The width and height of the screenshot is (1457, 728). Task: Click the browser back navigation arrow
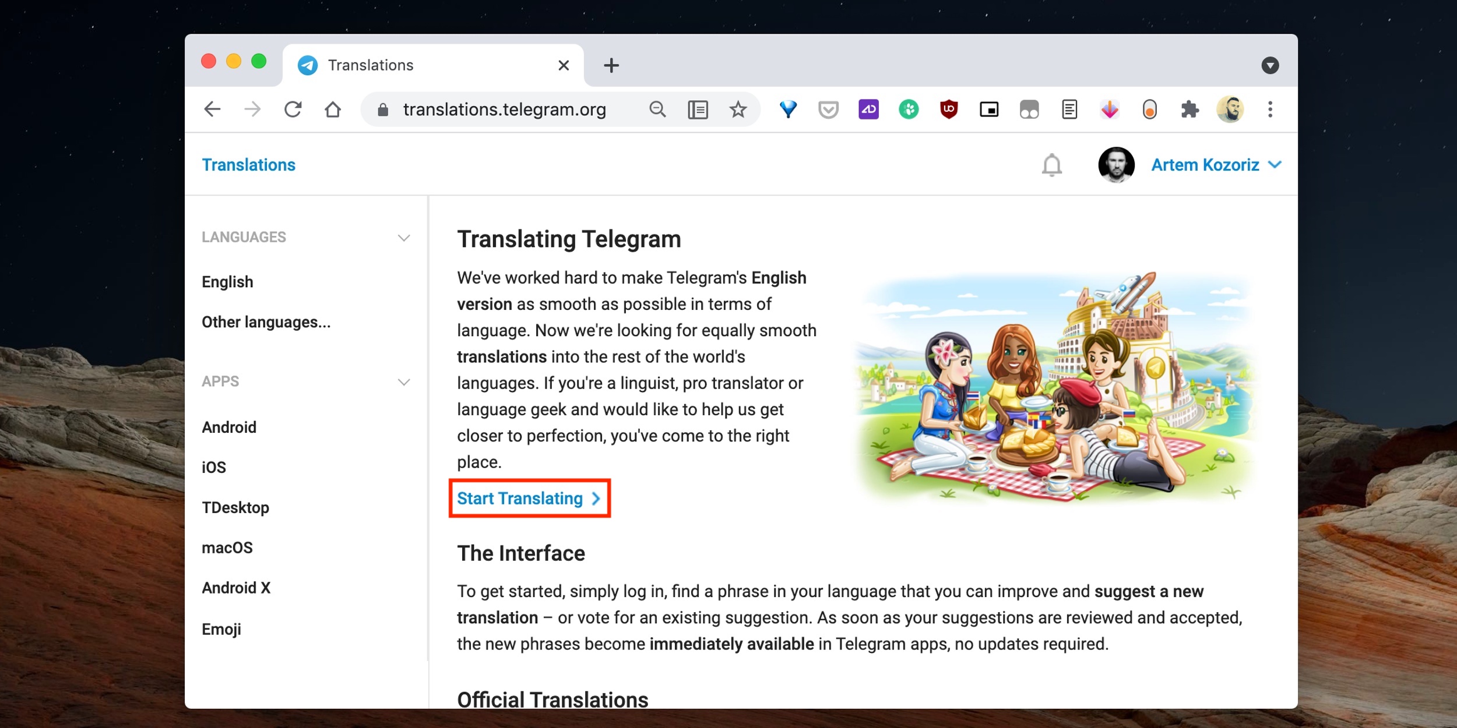pos(214,111)
